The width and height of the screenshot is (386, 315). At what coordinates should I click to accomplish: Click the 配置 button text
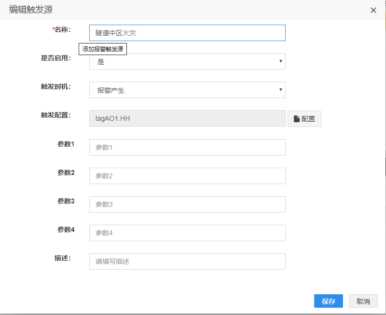click(308, 119)
